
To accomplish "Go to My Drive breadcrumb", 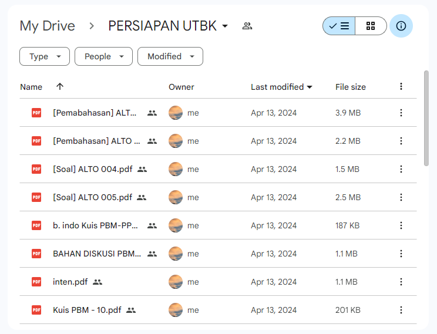I will 48,26.
